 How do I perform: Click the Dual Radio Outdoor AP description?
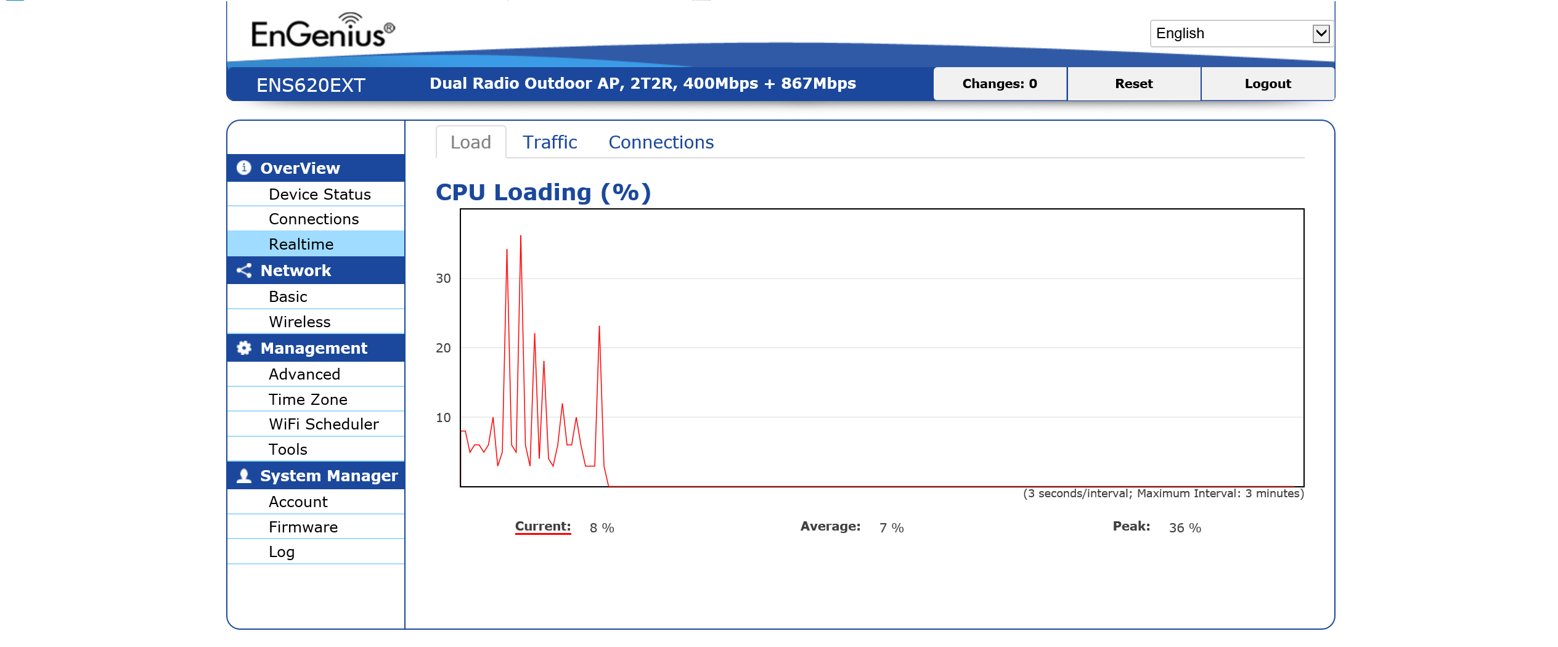tap(643, 84)
